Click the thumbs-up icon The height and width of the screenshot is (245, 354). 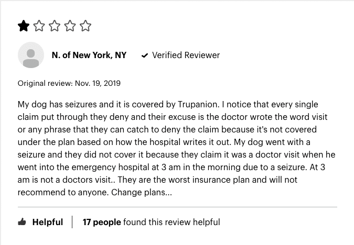(22, 222)
